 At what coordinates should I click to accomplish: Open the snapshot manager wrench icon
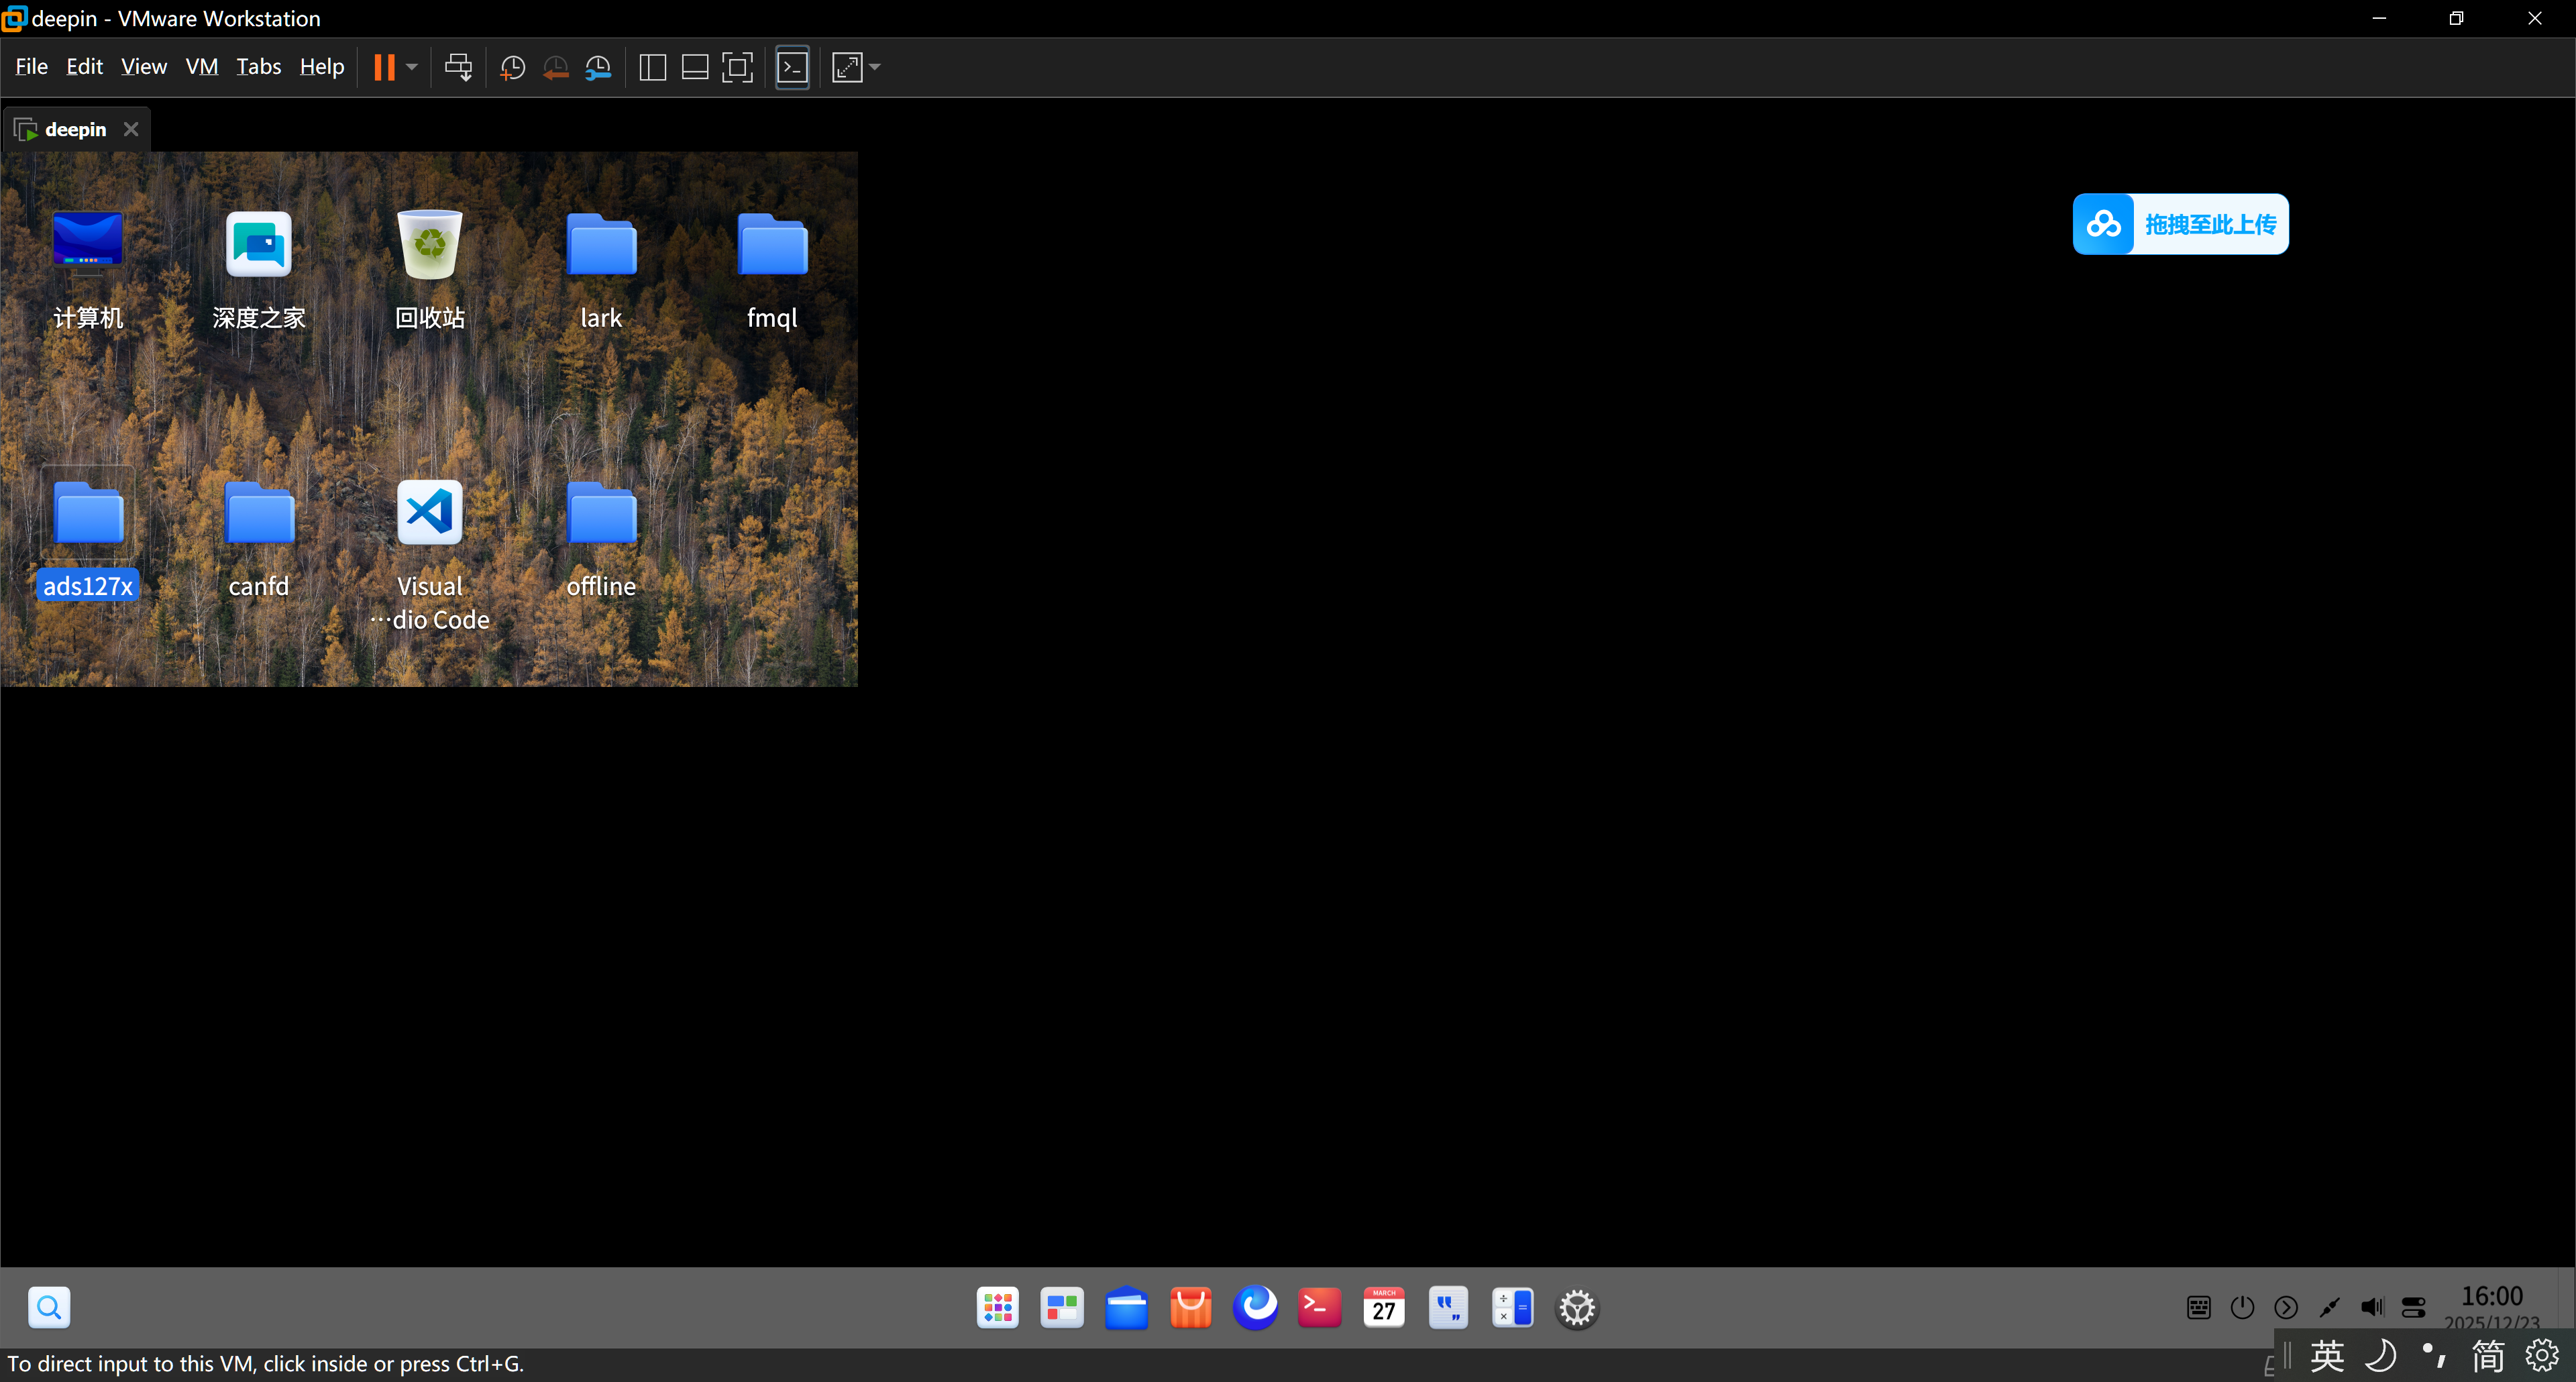598,67
